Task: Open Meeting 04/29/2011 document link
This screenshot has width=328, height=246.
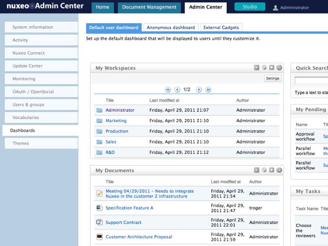Action: click(x=150, y=193)
